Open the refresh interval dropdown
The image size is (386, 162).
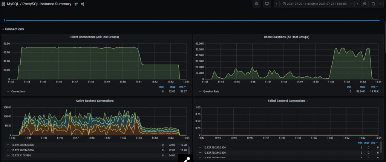380,4
